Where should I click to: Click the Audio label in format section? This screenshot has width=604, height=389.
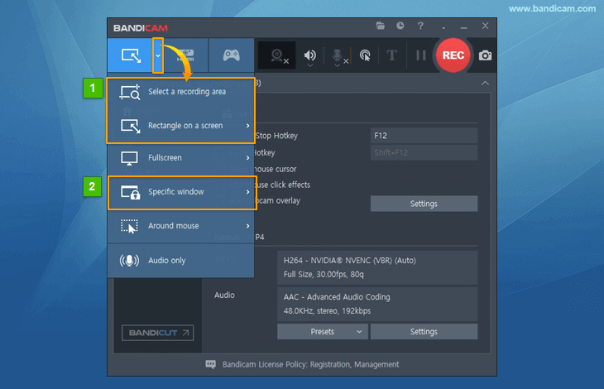click(x=224, y=295)
